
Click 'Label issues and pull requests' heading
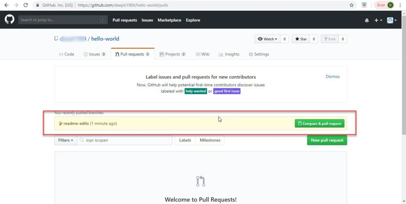pyautogui.click(x=201, y=77)
